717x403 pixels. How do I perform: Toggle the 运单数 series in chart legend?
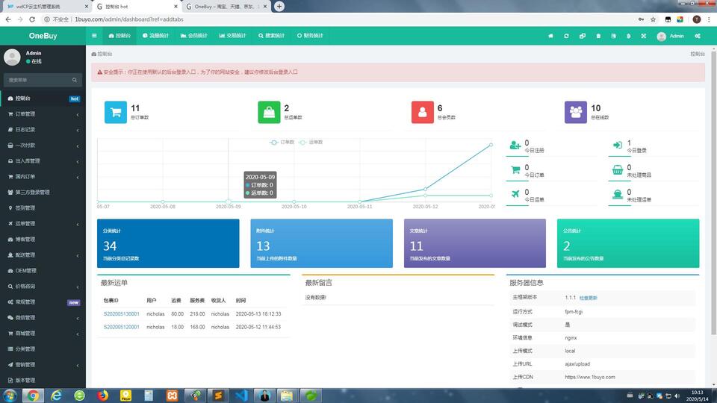(311, 142)
